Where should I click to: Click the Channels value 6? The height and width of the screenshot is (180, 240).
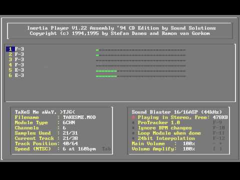64,128
